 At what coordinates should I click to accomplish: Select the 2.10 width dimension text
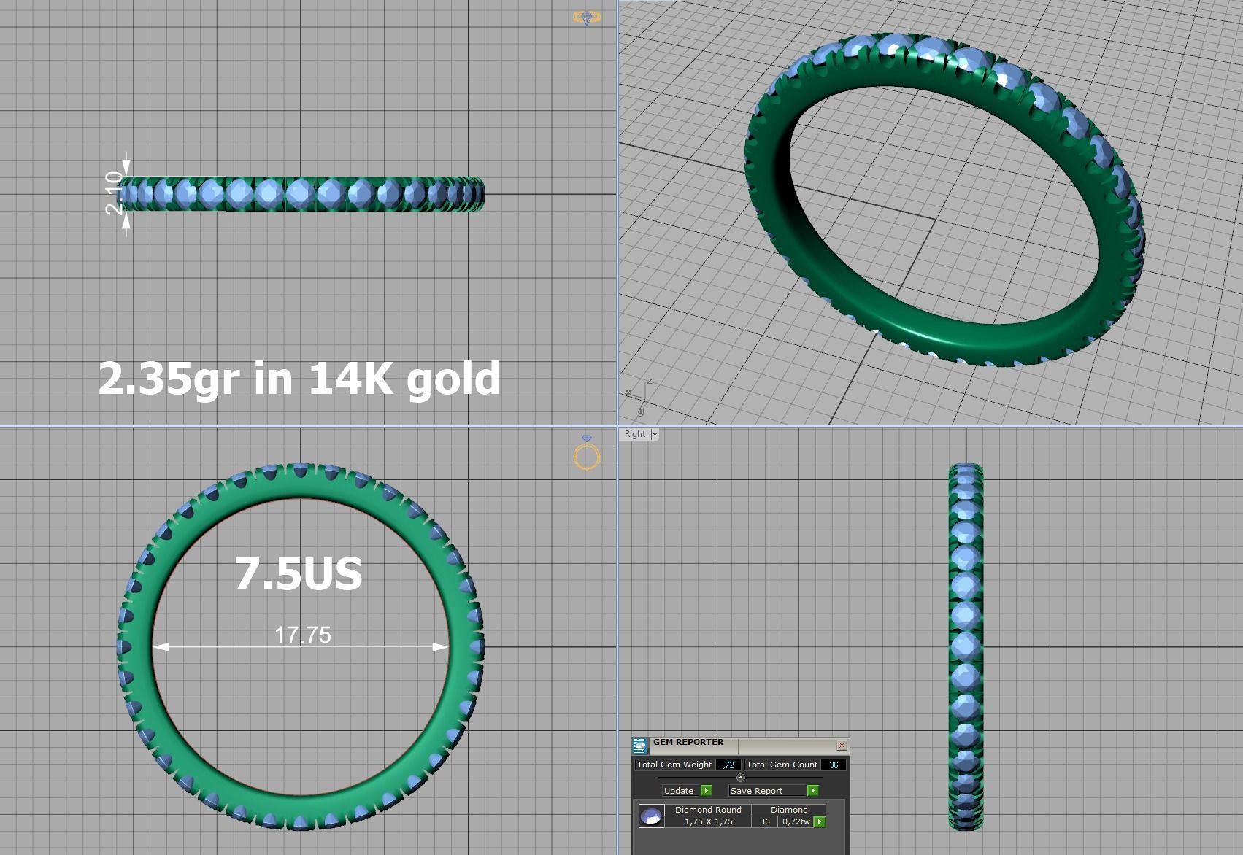pos(115,193)
